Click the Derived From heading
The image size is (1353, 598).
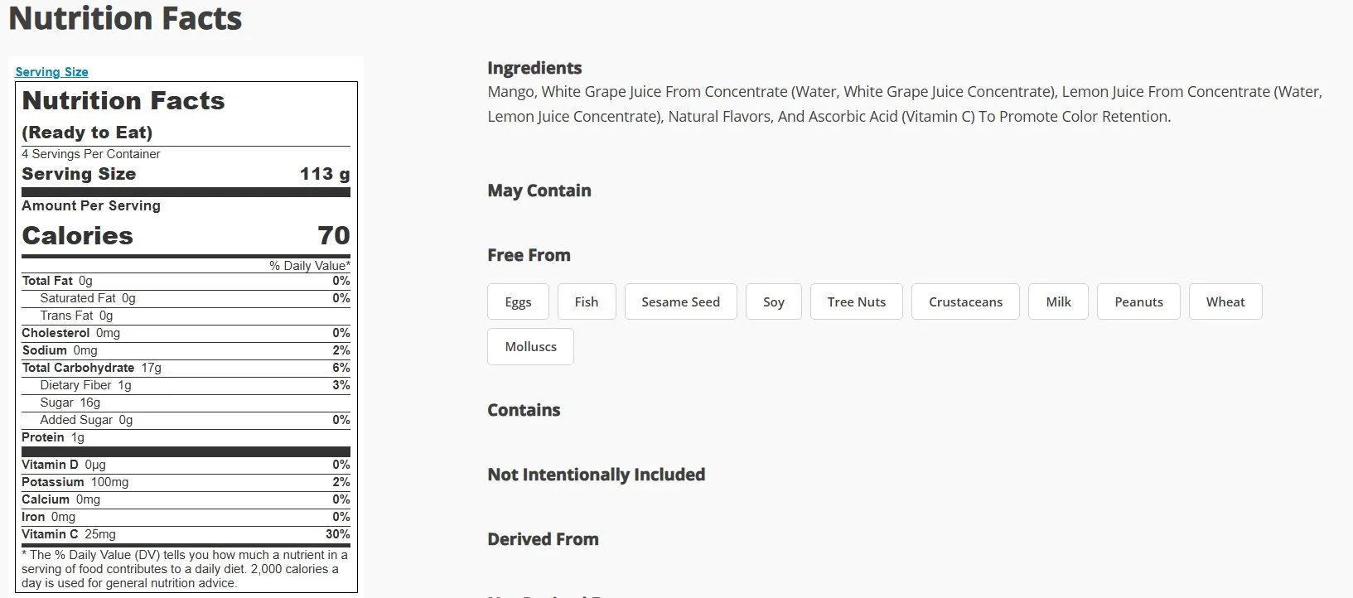543,539
